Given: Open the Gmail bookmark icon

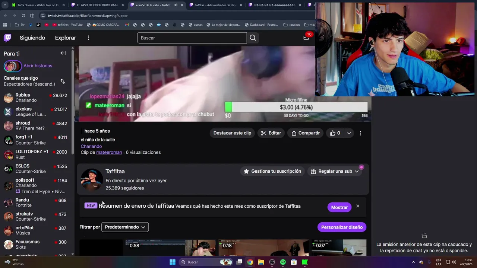Looking at the screenshot, I should tap(127, 25).
